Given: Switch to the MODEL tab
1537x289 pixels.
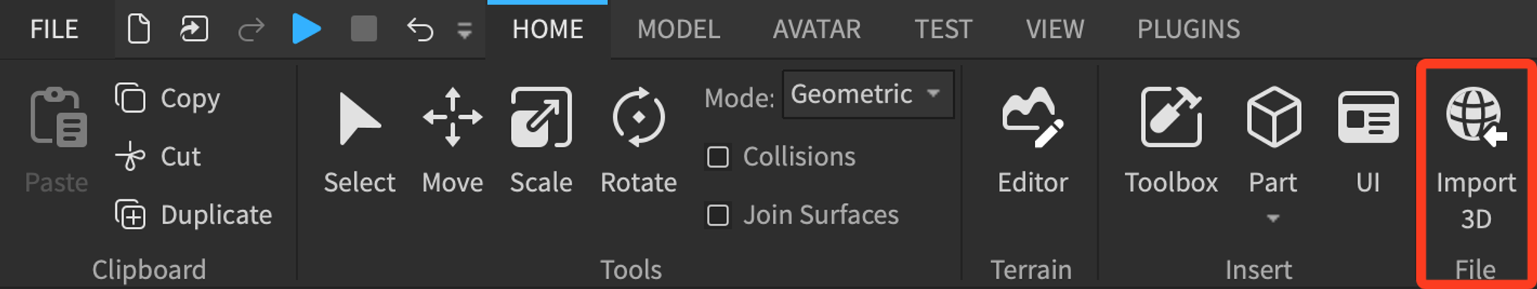Looking at the screenshot, I should pyautogui.click(x=678, y=29).
